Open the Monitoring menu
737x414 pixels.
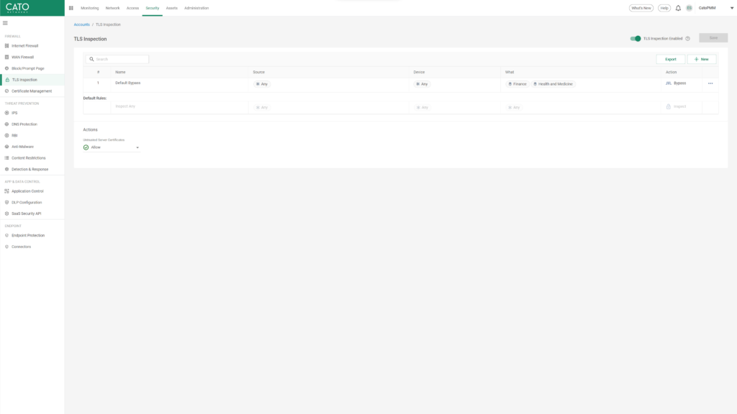coord(90,8)
